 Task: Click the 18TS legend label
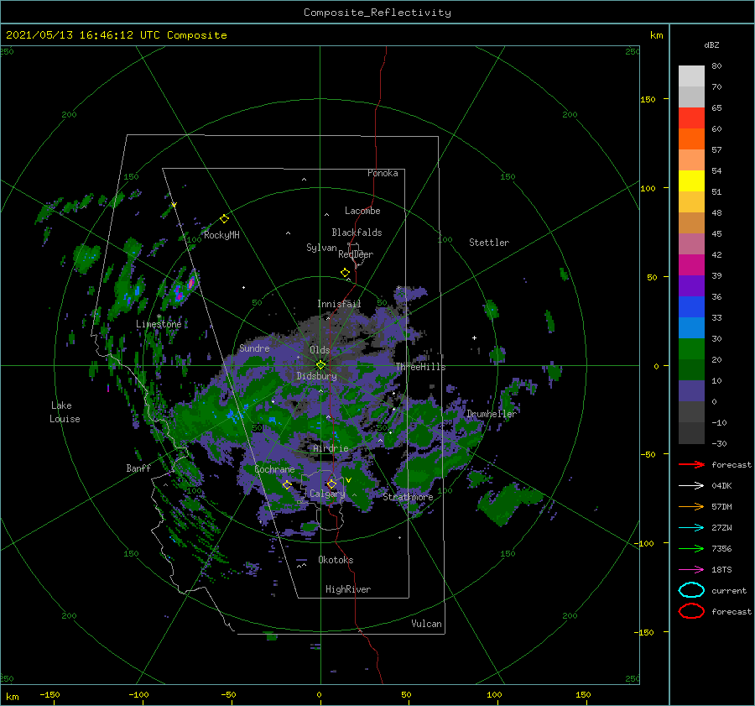tap(721, 570)
